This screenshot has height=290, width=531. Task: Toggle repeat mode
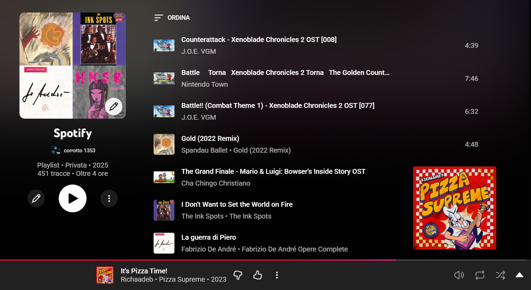(480, 275)
